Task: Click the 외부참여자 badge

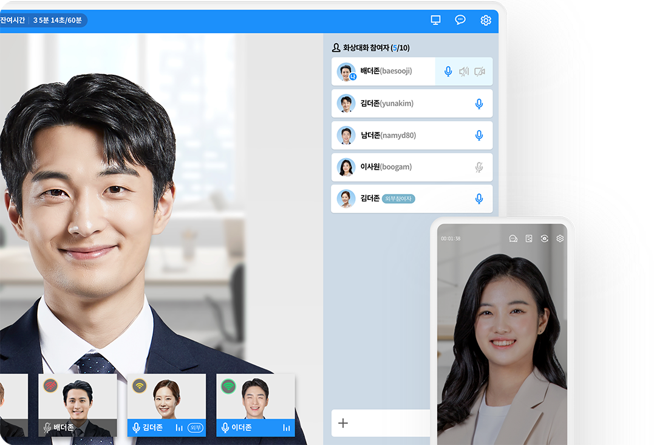Action: click(x=398, y=199)
